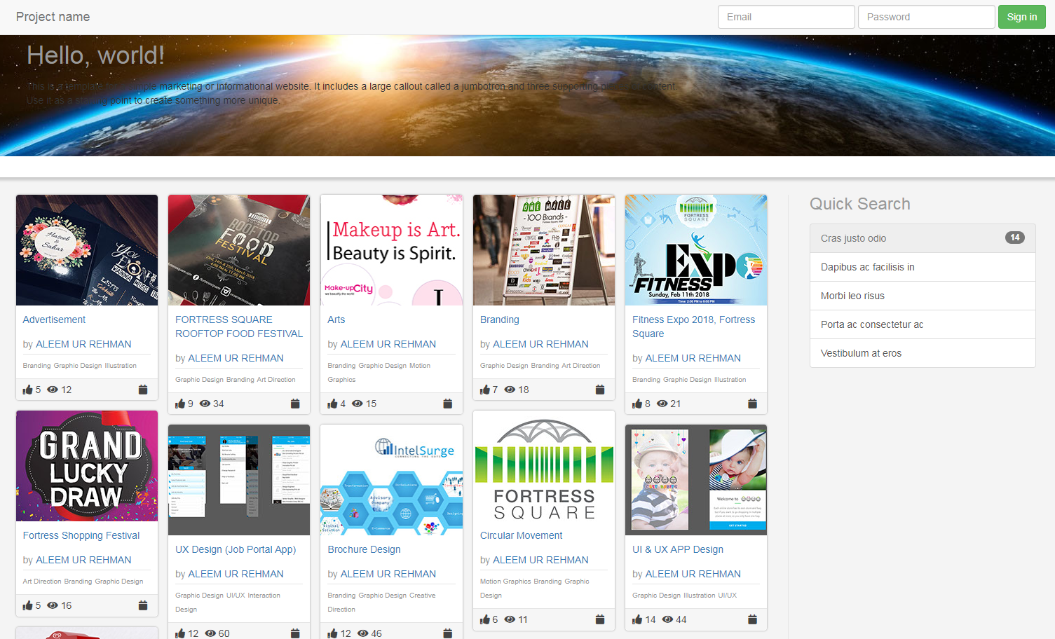Open the Project name home link
Screen dimensions: 1055x639
click(x=53, y=16)
